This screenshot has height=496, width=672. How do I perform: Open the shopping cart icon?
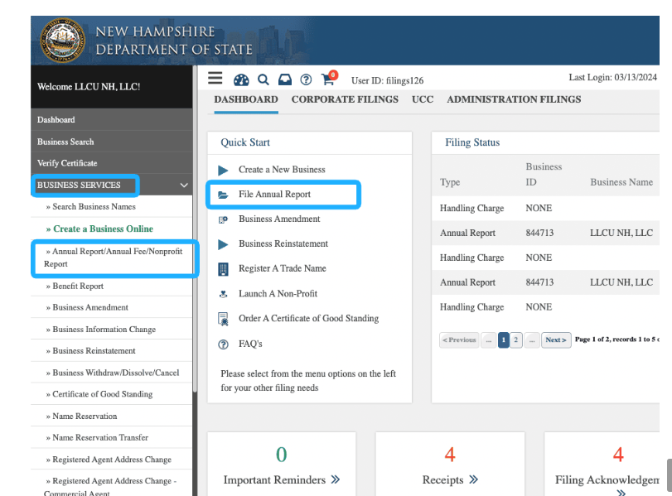point(328,79)
